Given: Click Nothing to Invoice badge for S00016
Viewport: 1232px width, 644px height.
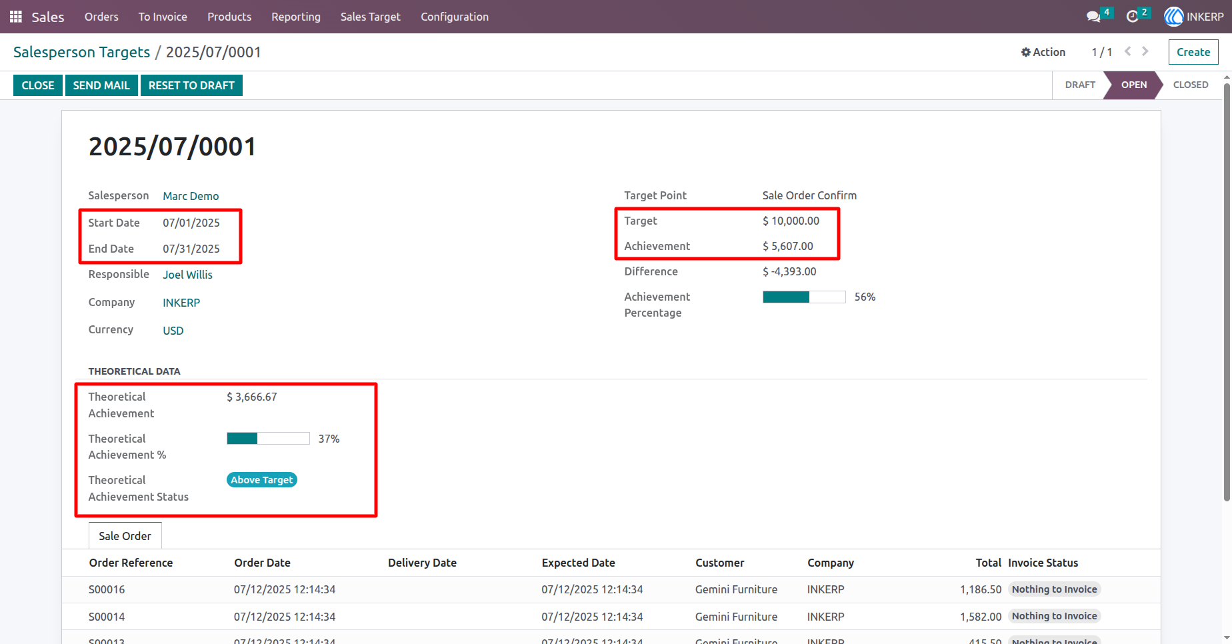Looking at the screenshot, I should tap(1054, 589).
